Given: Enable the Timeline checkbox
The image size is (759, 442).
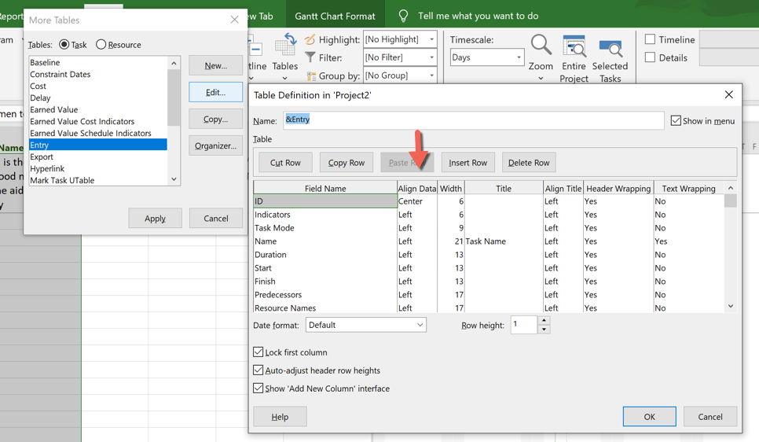Looking at the screenshot, I should tap(650, 39).
